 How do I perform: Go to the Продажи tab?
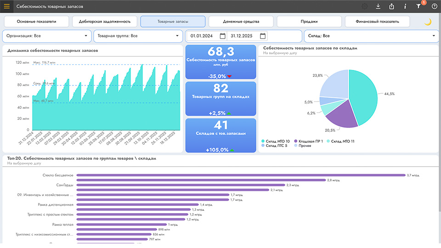pos(309,22)
